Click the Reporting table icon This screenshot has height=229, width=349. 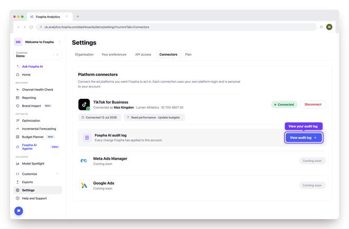pyautogui.click(x=18, y=98)
